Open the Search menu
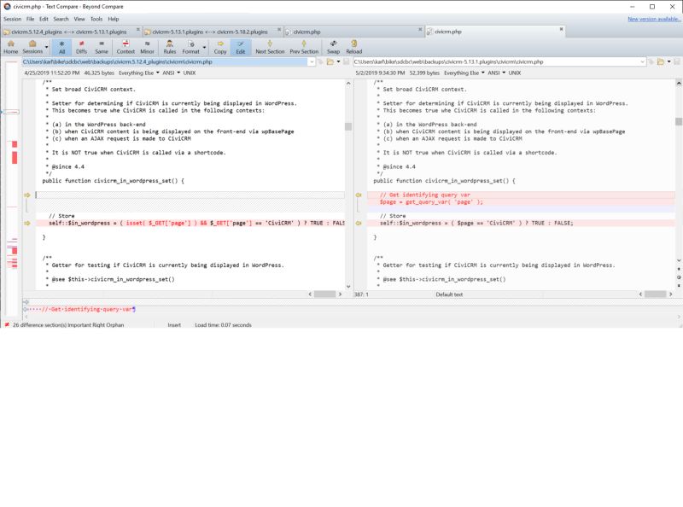Image resolution: width=683 pixels, height=507 pixels. (61, 19)
